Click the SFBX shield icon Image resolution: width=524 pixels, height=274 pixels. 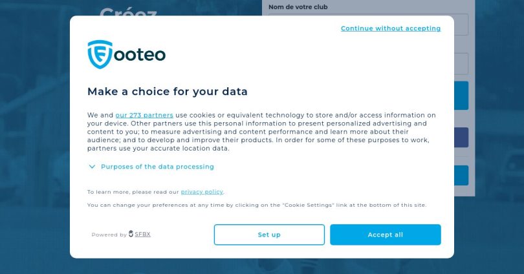point(131,234)
